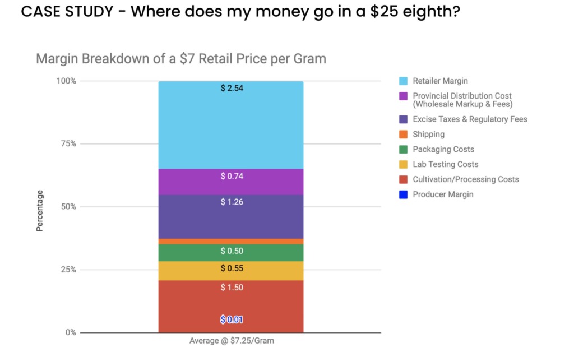Click the Retailer Margin legend color swatch
574x352 pixels.
(403, 81)
